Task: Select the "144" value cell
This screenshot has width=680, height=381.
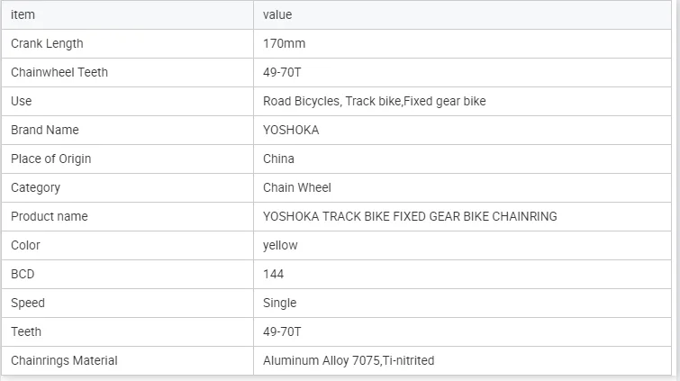Action: pos(273,274)
